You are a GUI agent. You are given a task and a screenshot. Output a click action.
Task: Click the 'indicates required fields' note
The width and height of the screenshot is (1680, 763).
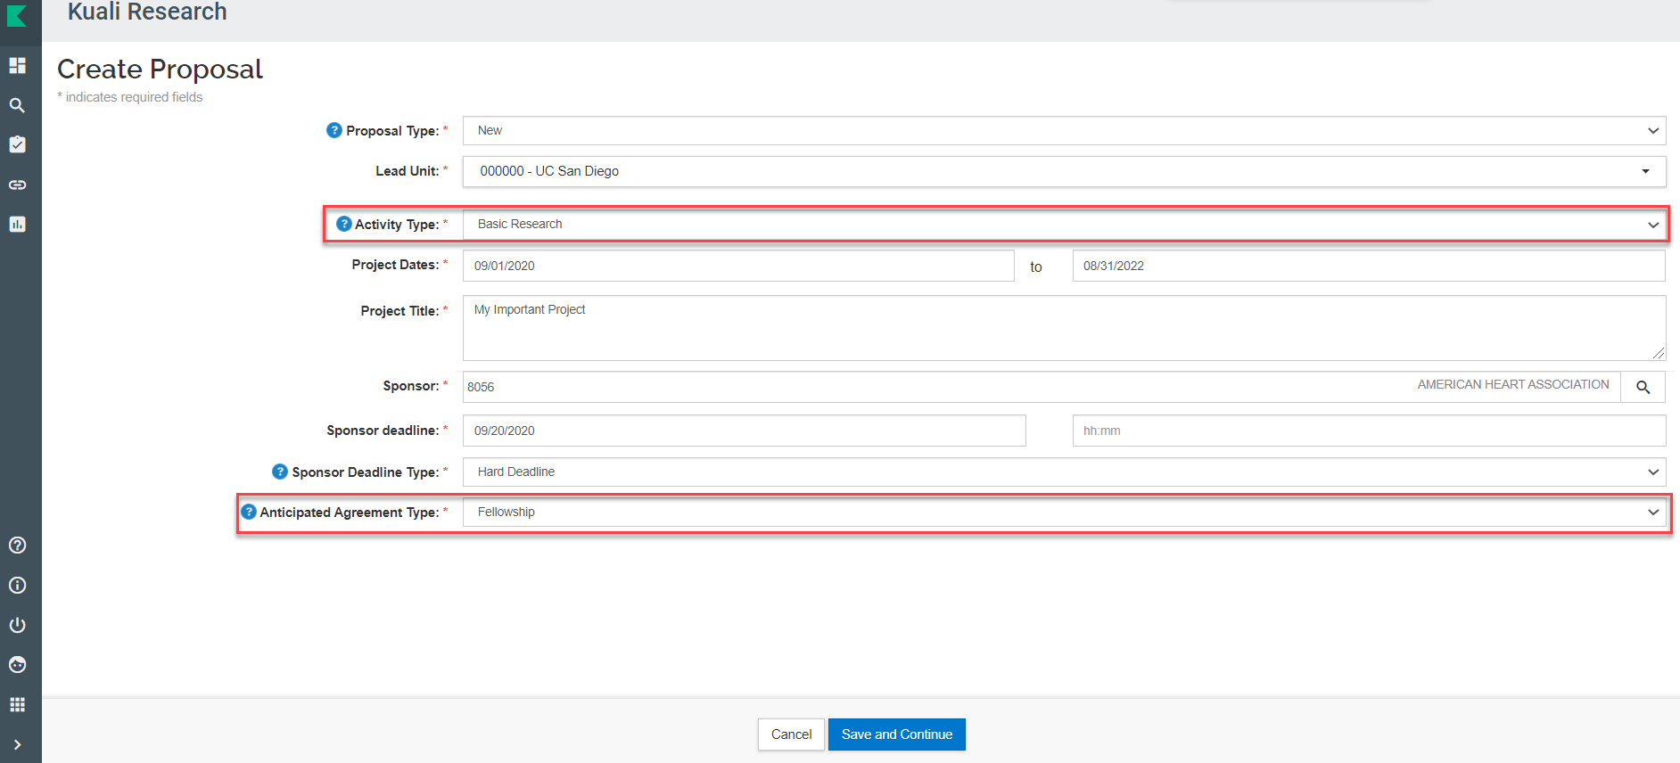[x=130, y=97]
